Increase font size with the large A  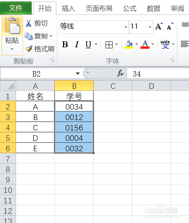159,26
